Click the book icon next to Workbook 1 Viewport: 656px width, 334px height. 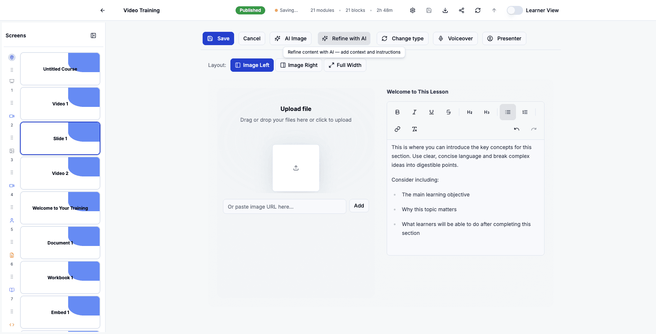[x=11, y=290]
